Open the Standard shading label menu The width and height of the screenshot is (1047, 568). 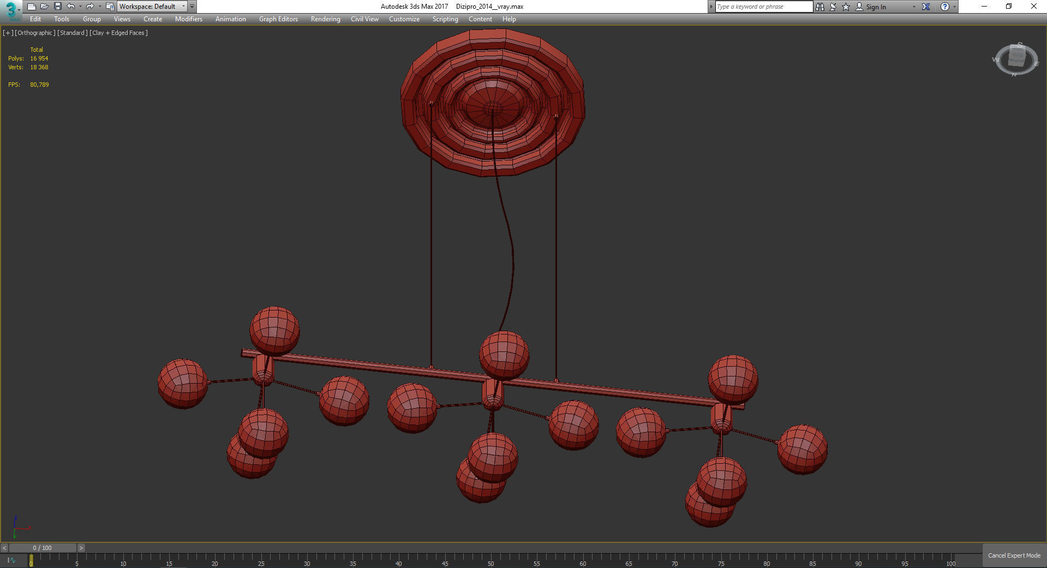click(73, 33)
